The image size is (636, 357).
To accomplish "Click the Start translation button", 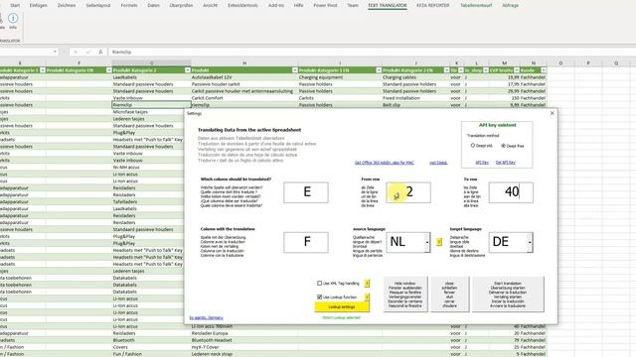I will pyautogui.click(x=508, y=295).
